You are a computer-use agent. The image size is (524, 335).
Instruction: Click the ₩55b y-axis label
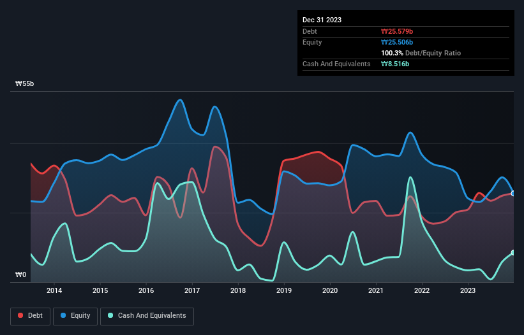click(x=24, y=83)
